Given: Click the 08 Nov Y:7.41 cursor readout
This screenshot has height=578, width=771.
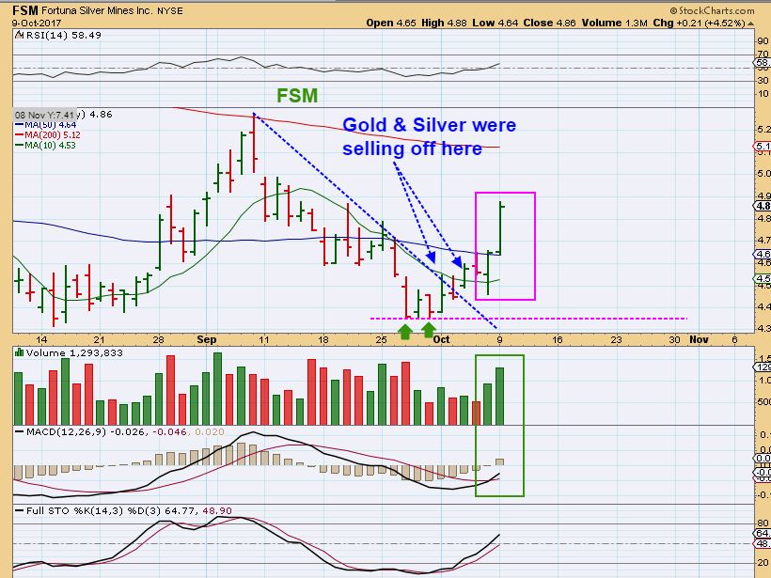Looking at the screenshot, I should point(44,115).
